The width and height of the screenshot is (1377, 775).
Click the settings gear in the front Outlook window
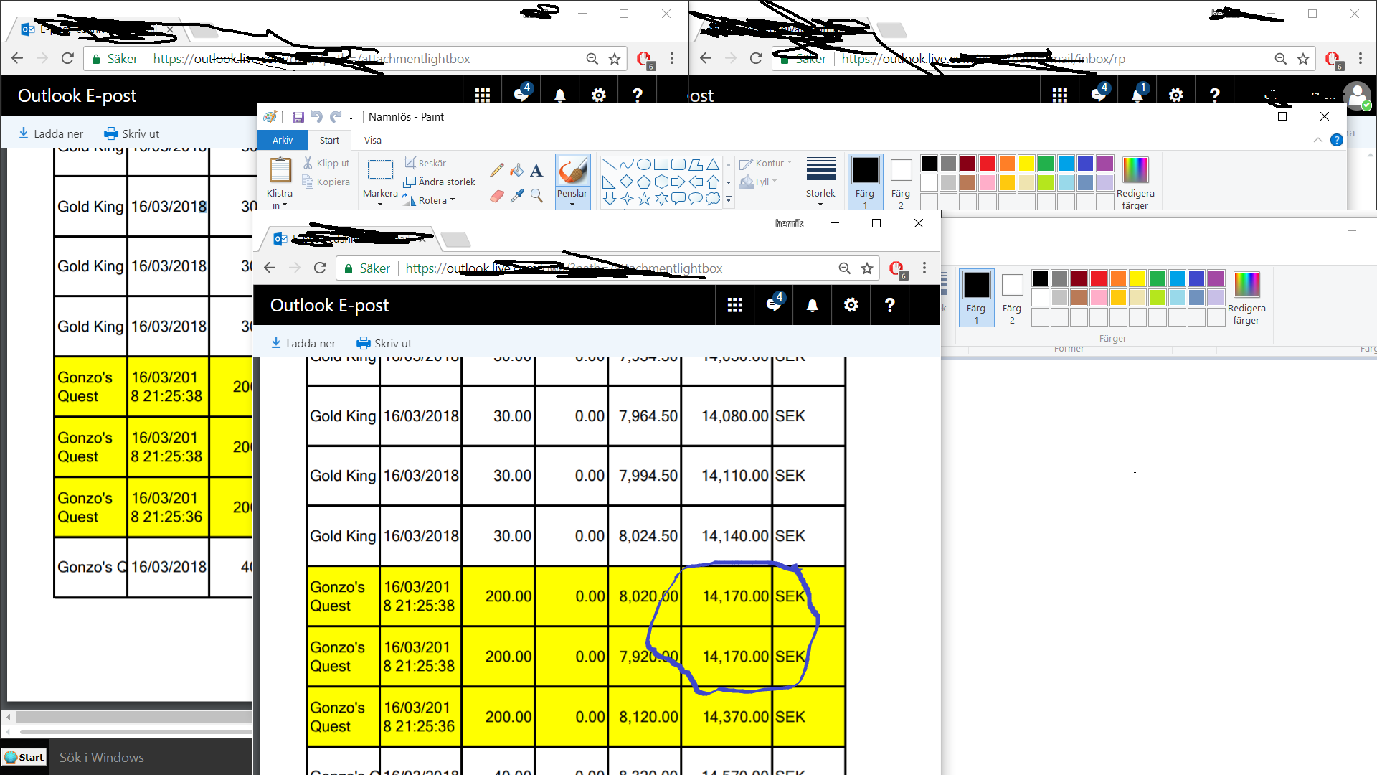click(851, 305)
